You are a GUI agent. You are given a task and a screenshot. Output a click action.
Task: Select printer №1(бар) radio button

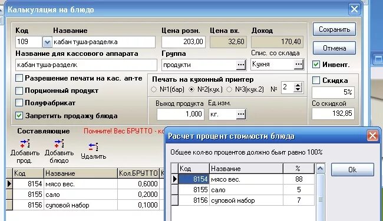tap(154, 89)
